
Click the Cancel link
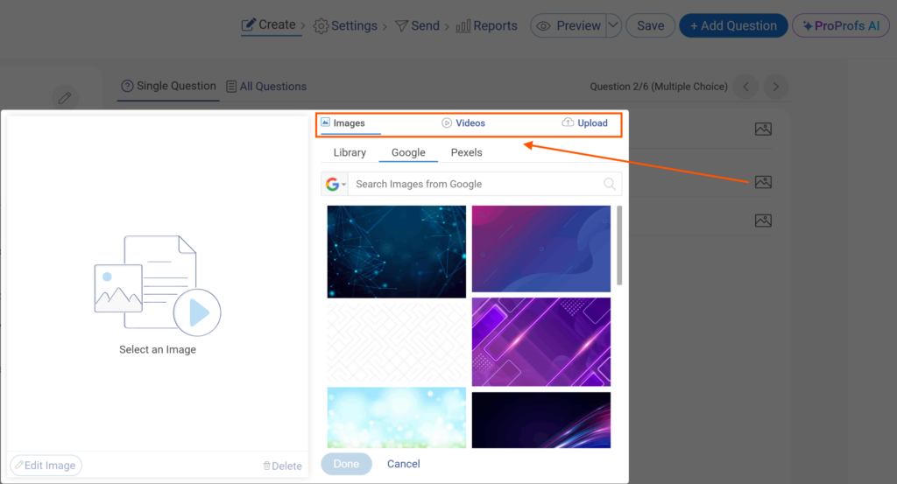click(x=403, y=464)
